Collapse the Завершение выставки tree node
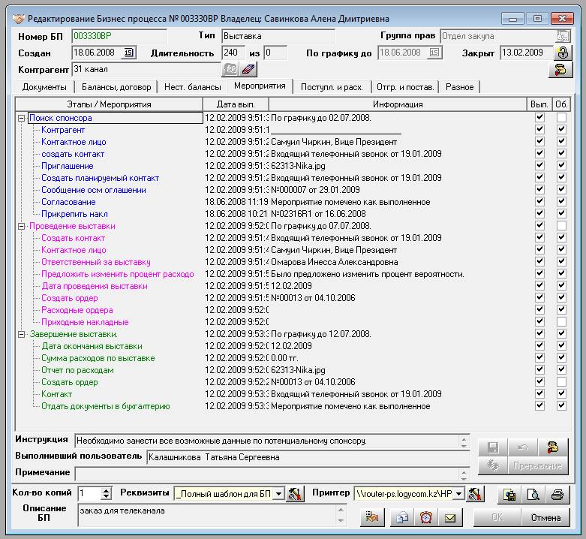Screen dimensions: 586x539 (x=22, y=334)
